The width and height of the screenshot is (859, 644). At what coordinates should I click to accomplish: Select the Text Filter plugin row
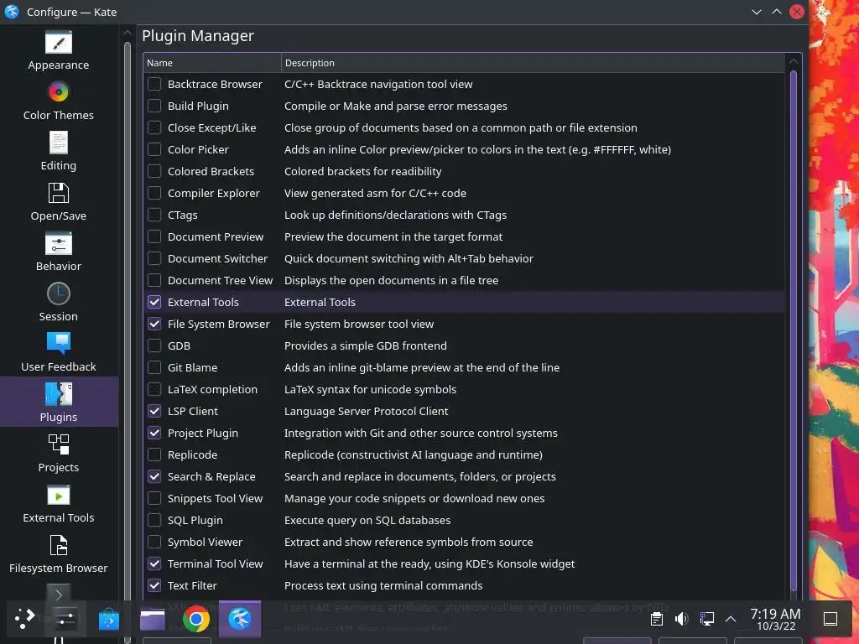click(x=464, y=585)
